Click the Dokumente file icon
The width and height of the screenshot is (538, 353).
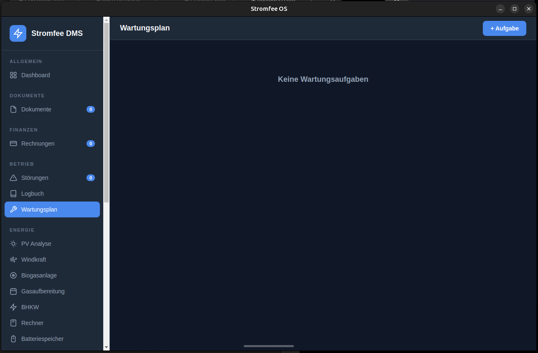click(x=13, y=109)
